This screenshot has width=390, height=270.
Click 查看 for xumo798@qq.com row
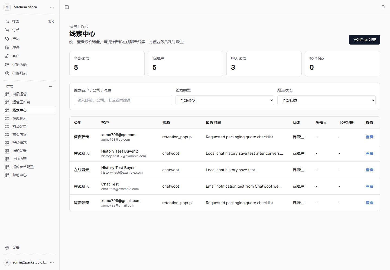pos(369,137)
